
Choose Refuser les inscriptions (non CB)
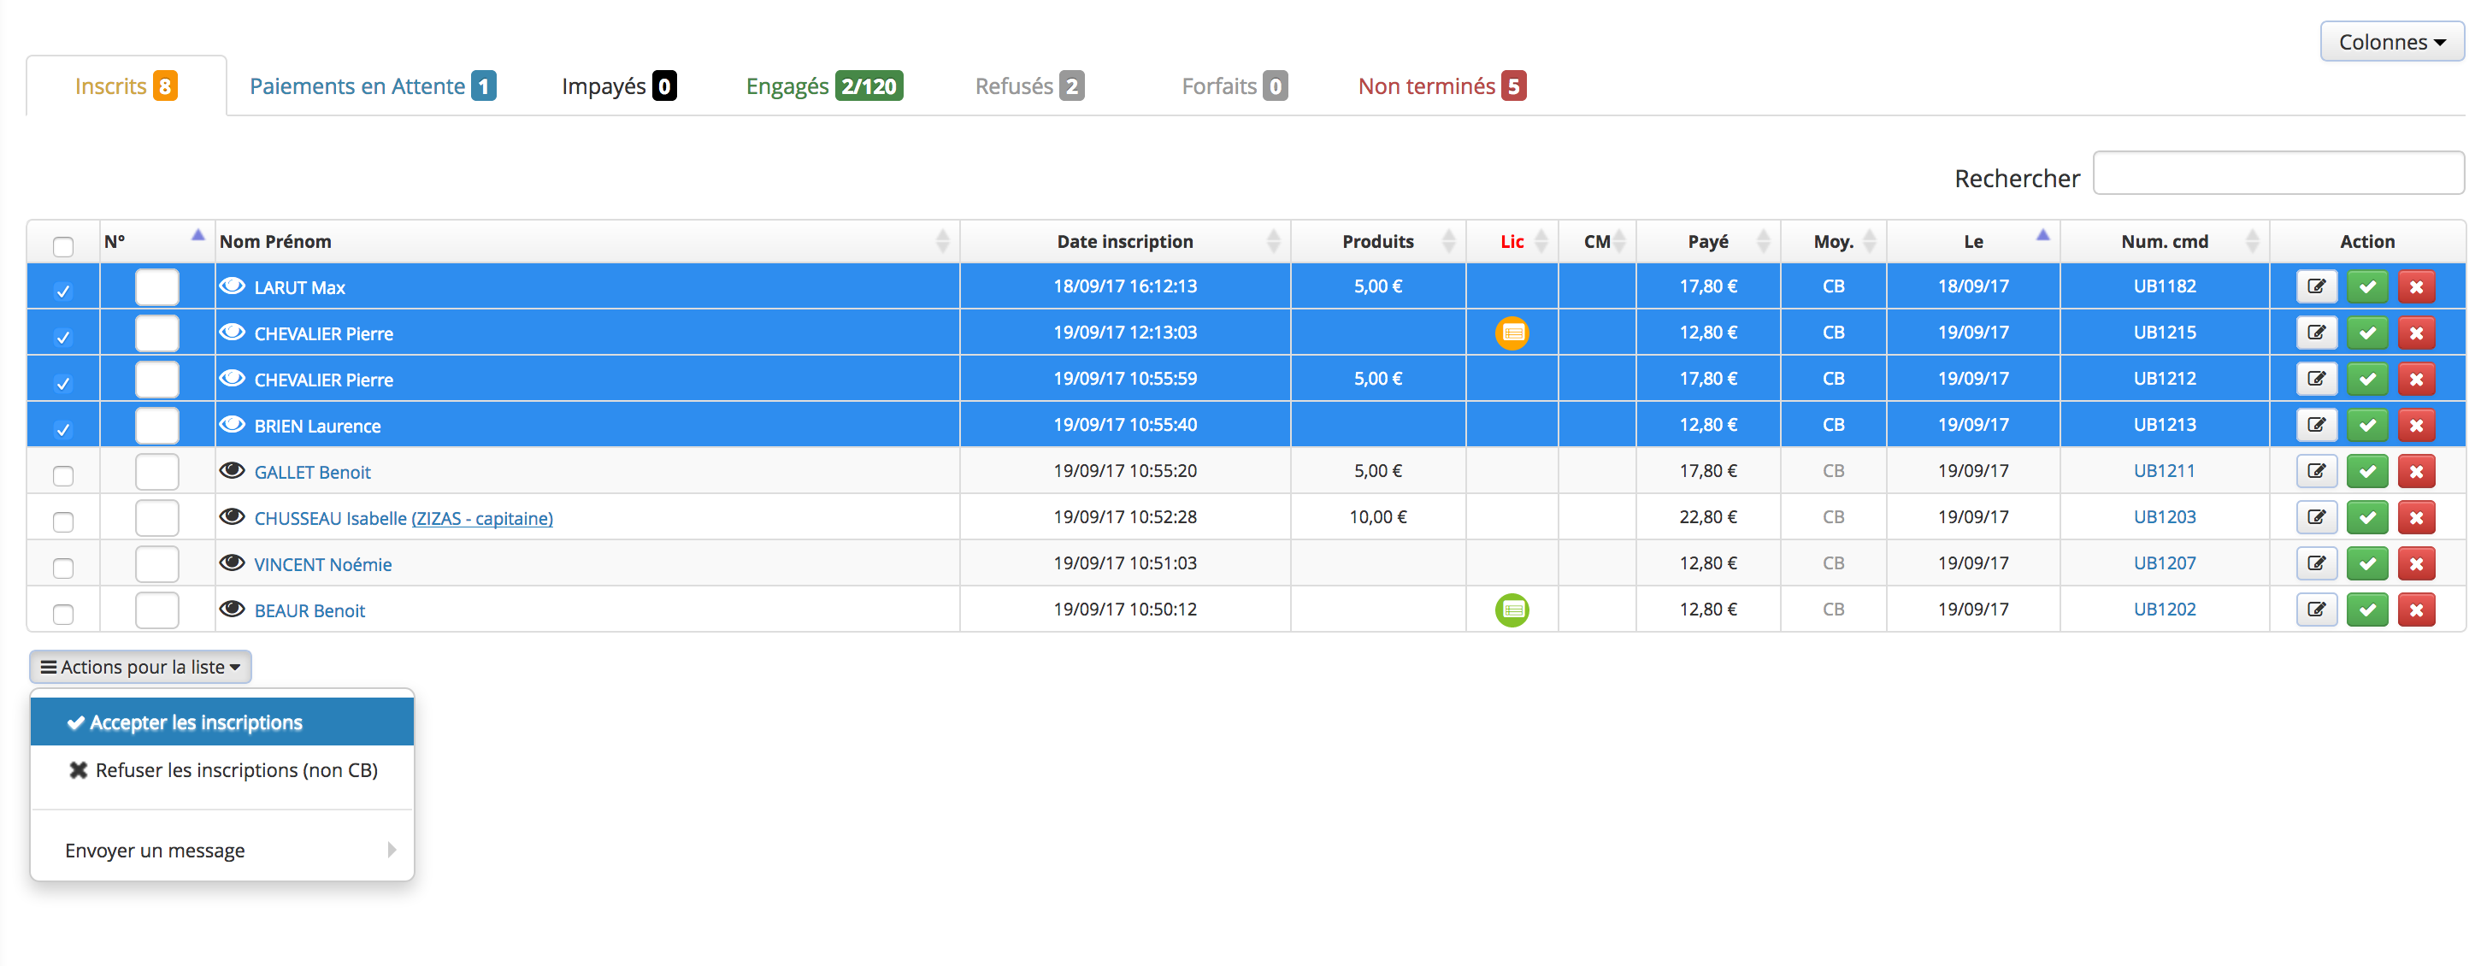(x=222, y=770)
